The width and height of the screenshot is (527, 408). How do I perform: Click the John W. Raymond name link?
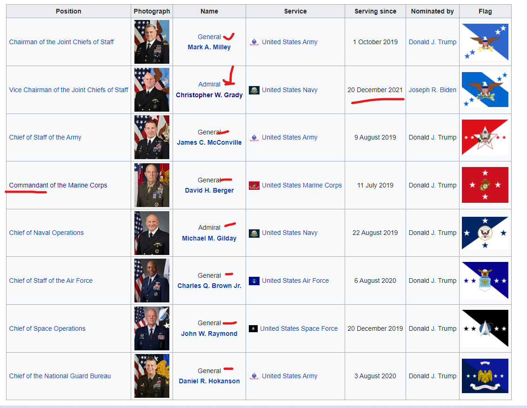click(209, 334)
